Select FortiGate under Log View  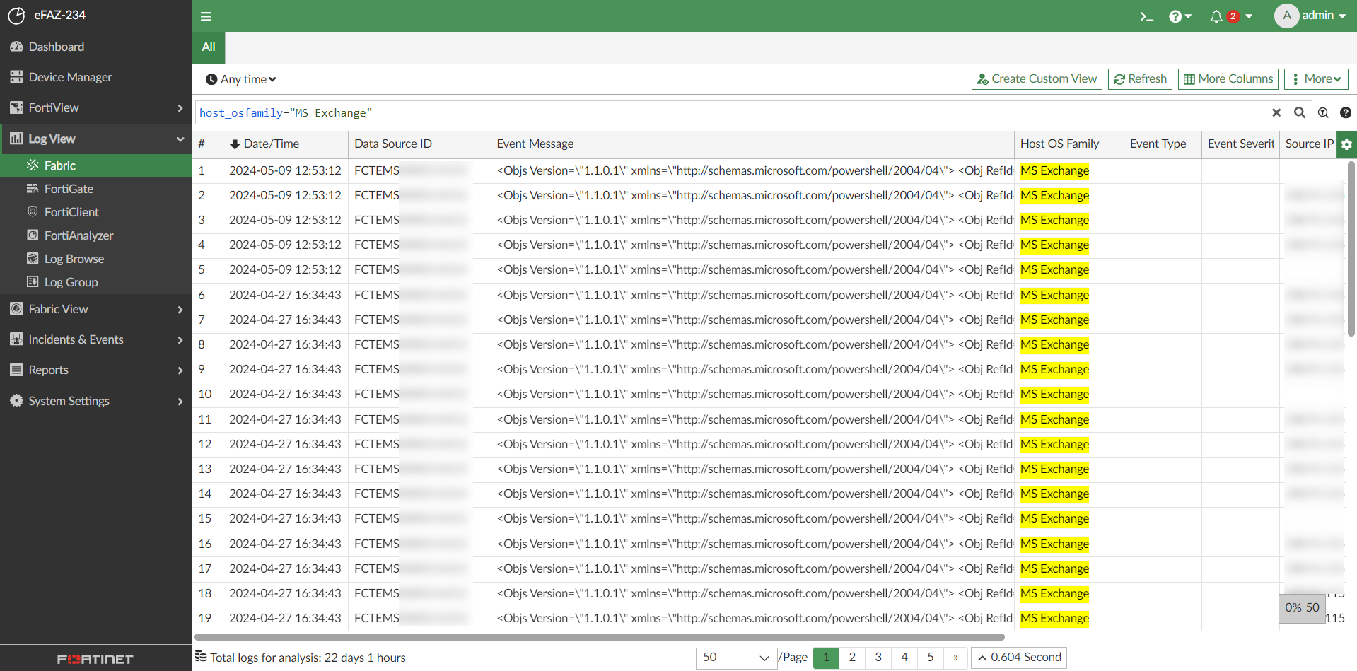69,189
